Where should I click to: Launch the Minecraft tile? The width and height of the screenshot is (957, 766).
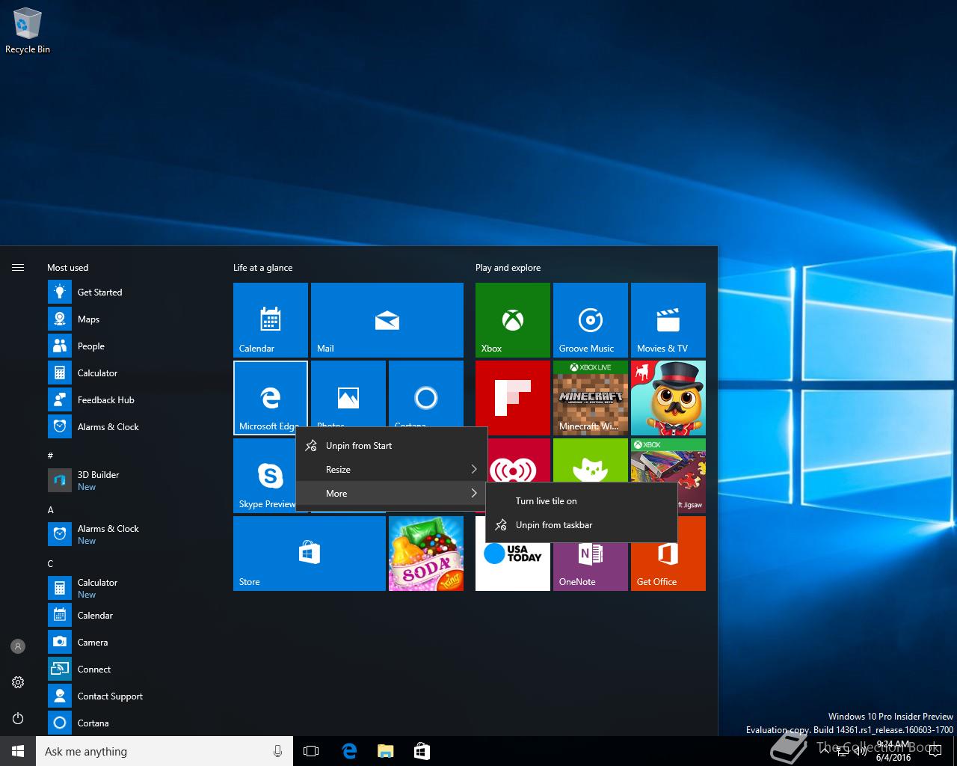point(591,398)
